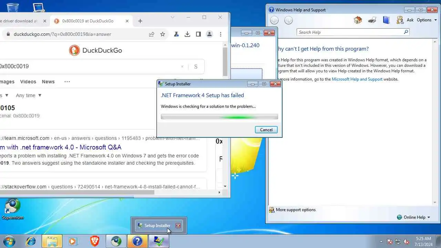This screenshot has width=441, height=248.
Task: Open File Explorer from taskbar
Action: [52, 241]
